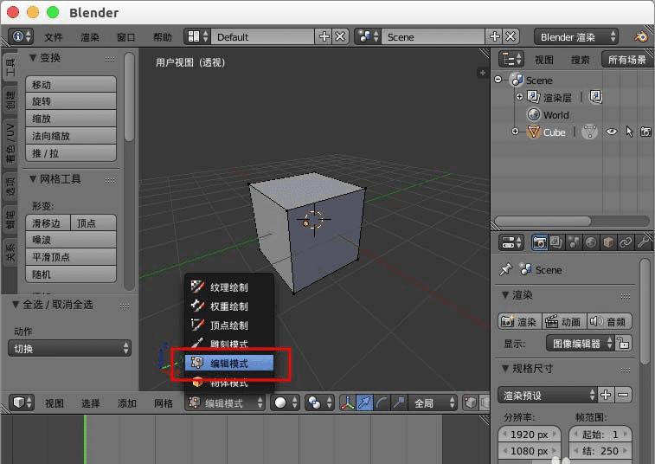655x464 pixels.
Task: Click the 滑移边 button
Action: click(x=48, y=223)
